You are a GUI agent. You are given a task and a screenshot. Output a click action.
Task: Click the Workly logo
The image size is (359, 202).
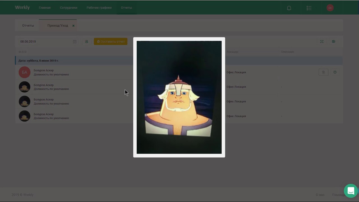(22, 8)
